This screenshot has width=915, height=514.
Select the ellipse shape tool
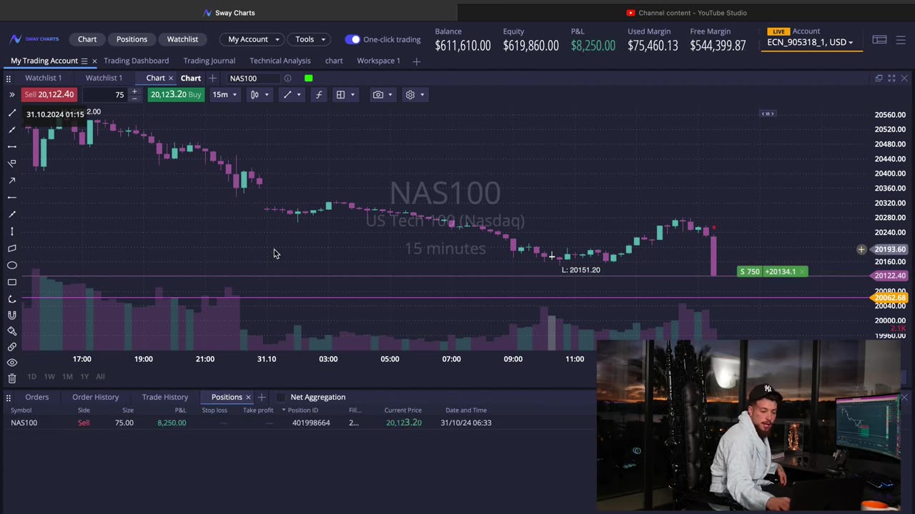12,266
